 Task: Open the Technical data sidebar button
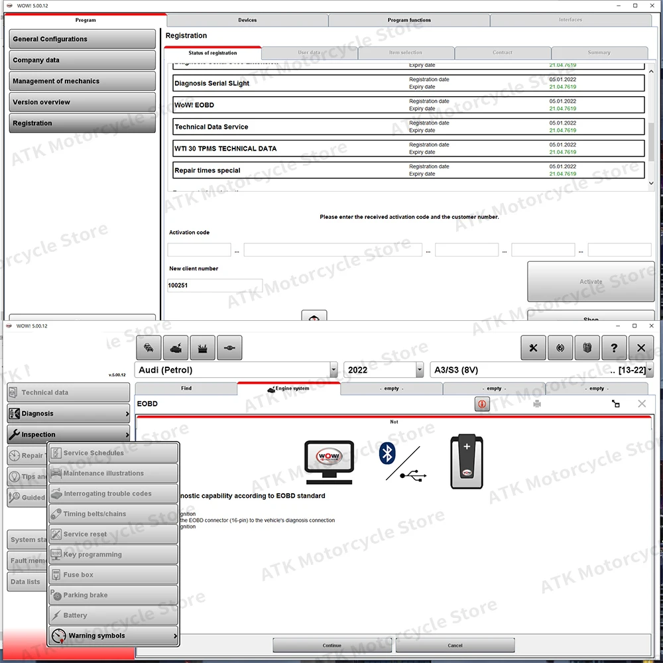68,392
